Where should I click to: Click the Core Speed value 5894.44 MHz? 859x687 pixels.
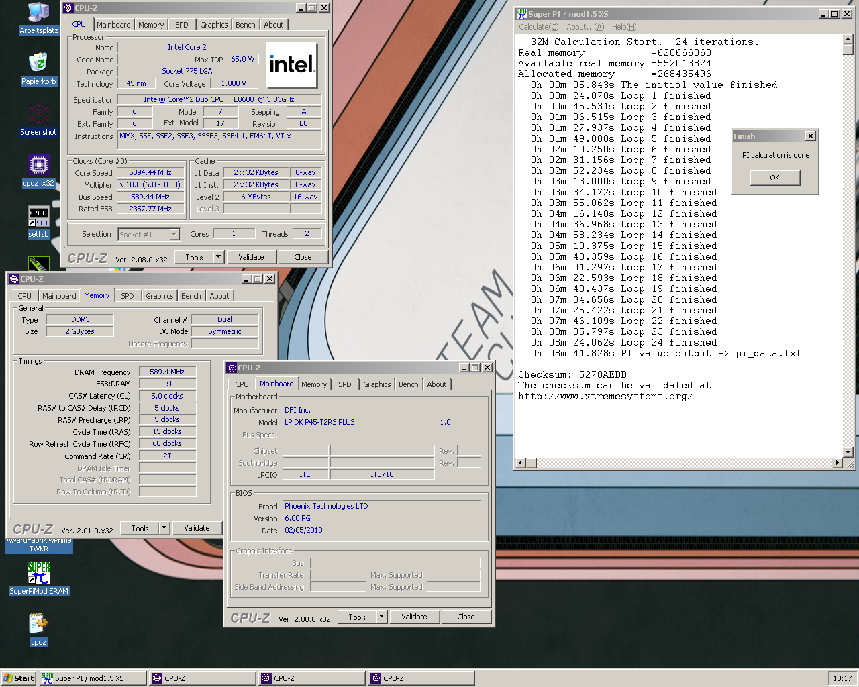pos(150,173)
